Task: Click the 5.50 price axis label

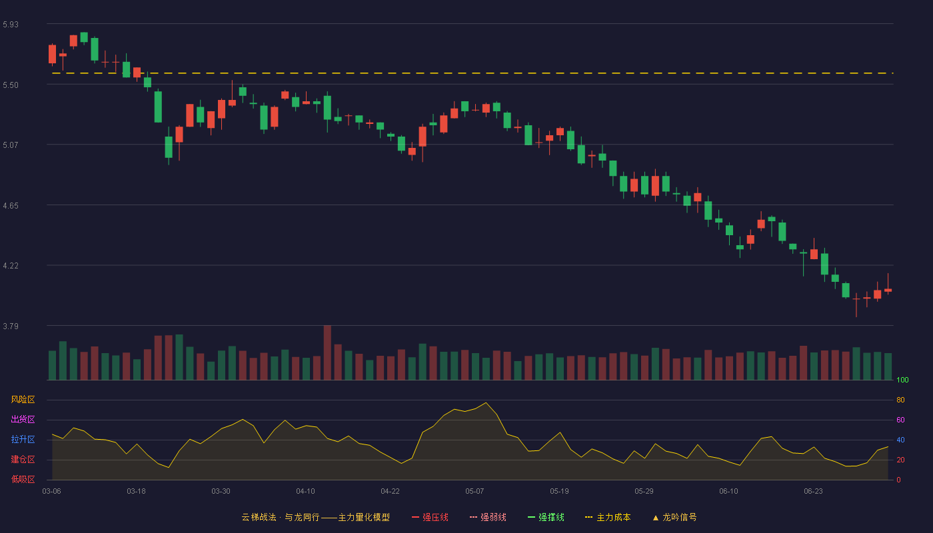Action: click(x=11, y=85)
